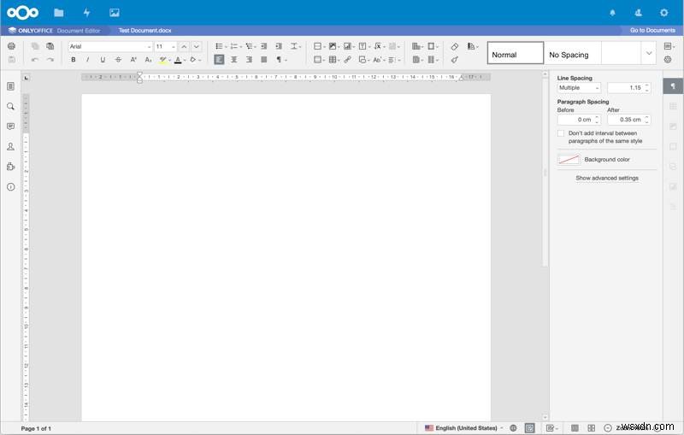Click the insert table icon
Screen dimensions: 684x435
334,60
